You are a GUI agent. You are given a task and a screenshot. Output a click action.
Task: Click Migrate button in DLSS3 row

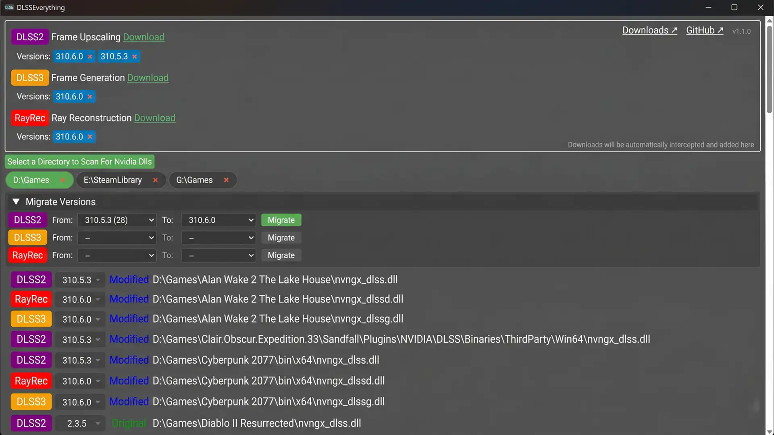(281, 238)
